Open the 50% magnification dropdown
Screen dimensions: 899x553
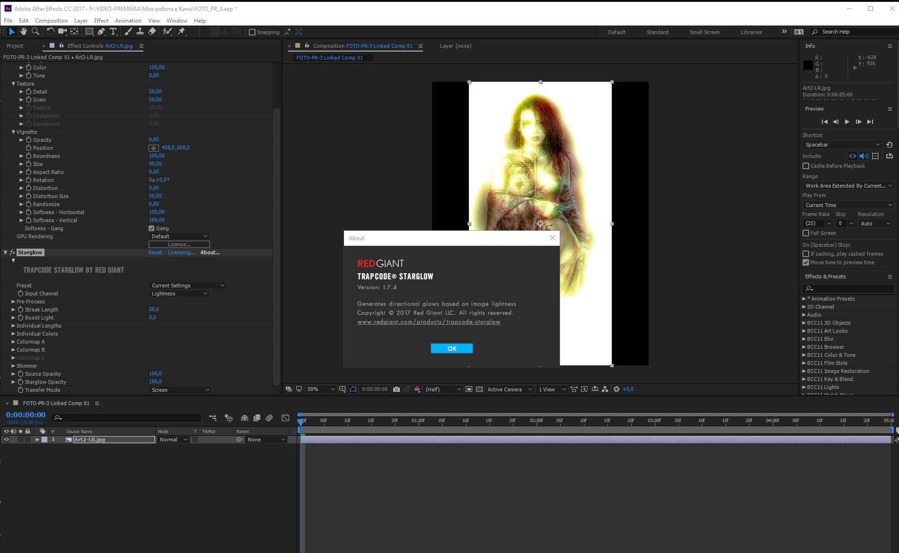point(321,389)
